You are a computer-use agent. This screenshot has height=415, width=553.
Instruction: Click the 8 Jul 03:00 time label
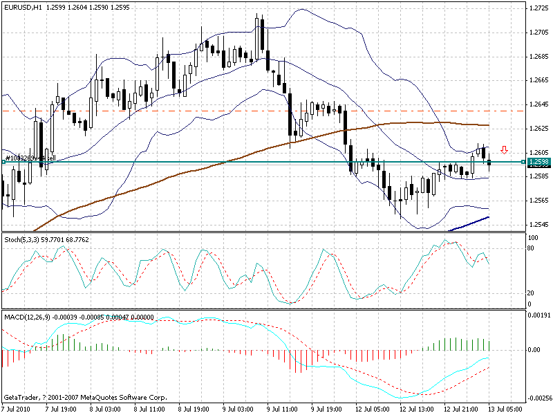(105, 409)
